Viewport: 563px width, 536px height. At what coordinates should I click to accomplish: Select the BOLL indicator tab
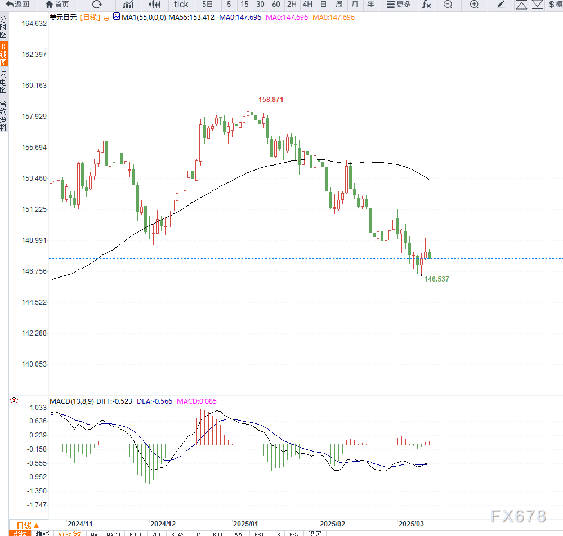[135, 533]
